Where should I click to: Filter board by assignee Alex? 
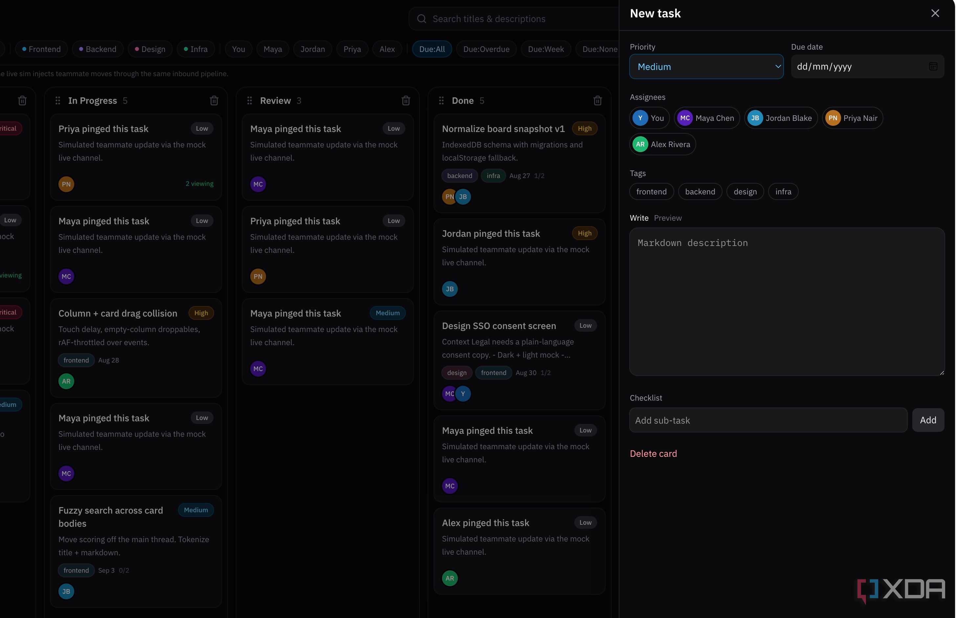(x=387, y=49)
